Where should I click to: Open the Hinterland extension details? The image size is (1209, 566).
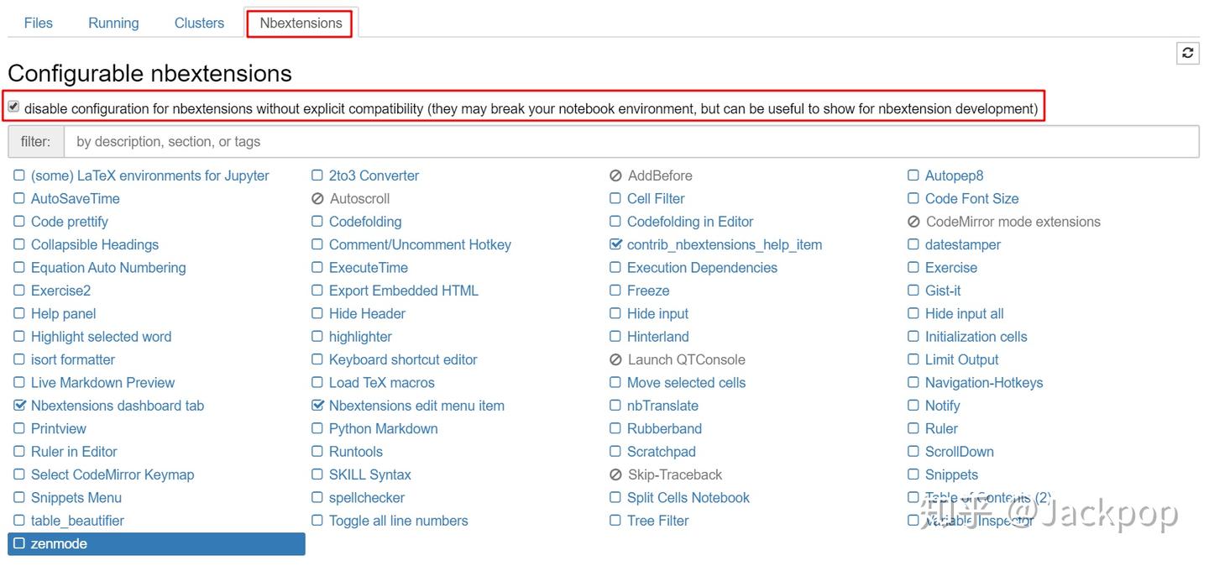[x=657, y=337]
